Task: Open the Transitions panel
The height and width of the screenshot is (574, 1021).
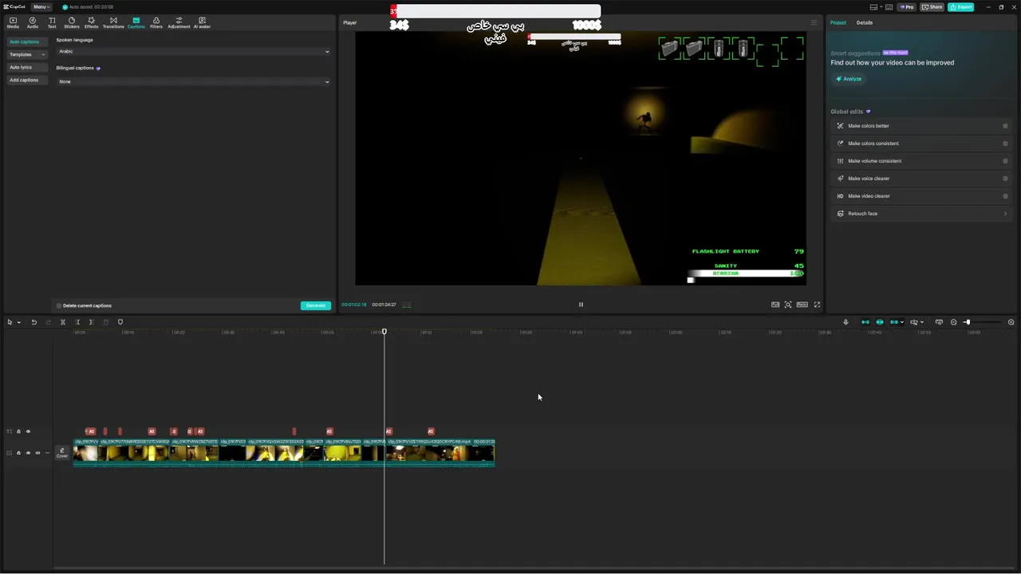Action: coord(113,22)
